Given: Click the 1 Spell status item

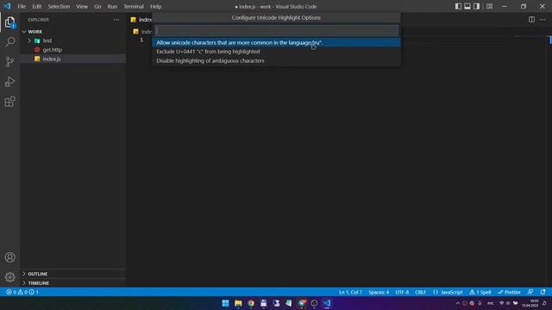Looking at the screenshot, I should click(x=480, y=292).
